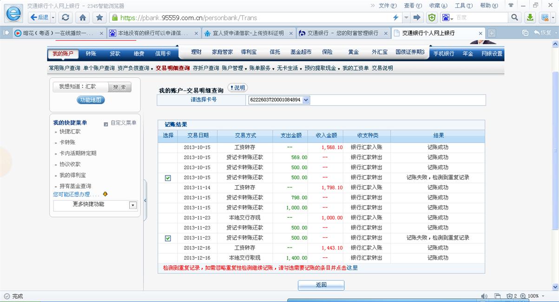Click the 功能地图 button
The height and width of the screenshot is (302, 559).
(90, 100)
